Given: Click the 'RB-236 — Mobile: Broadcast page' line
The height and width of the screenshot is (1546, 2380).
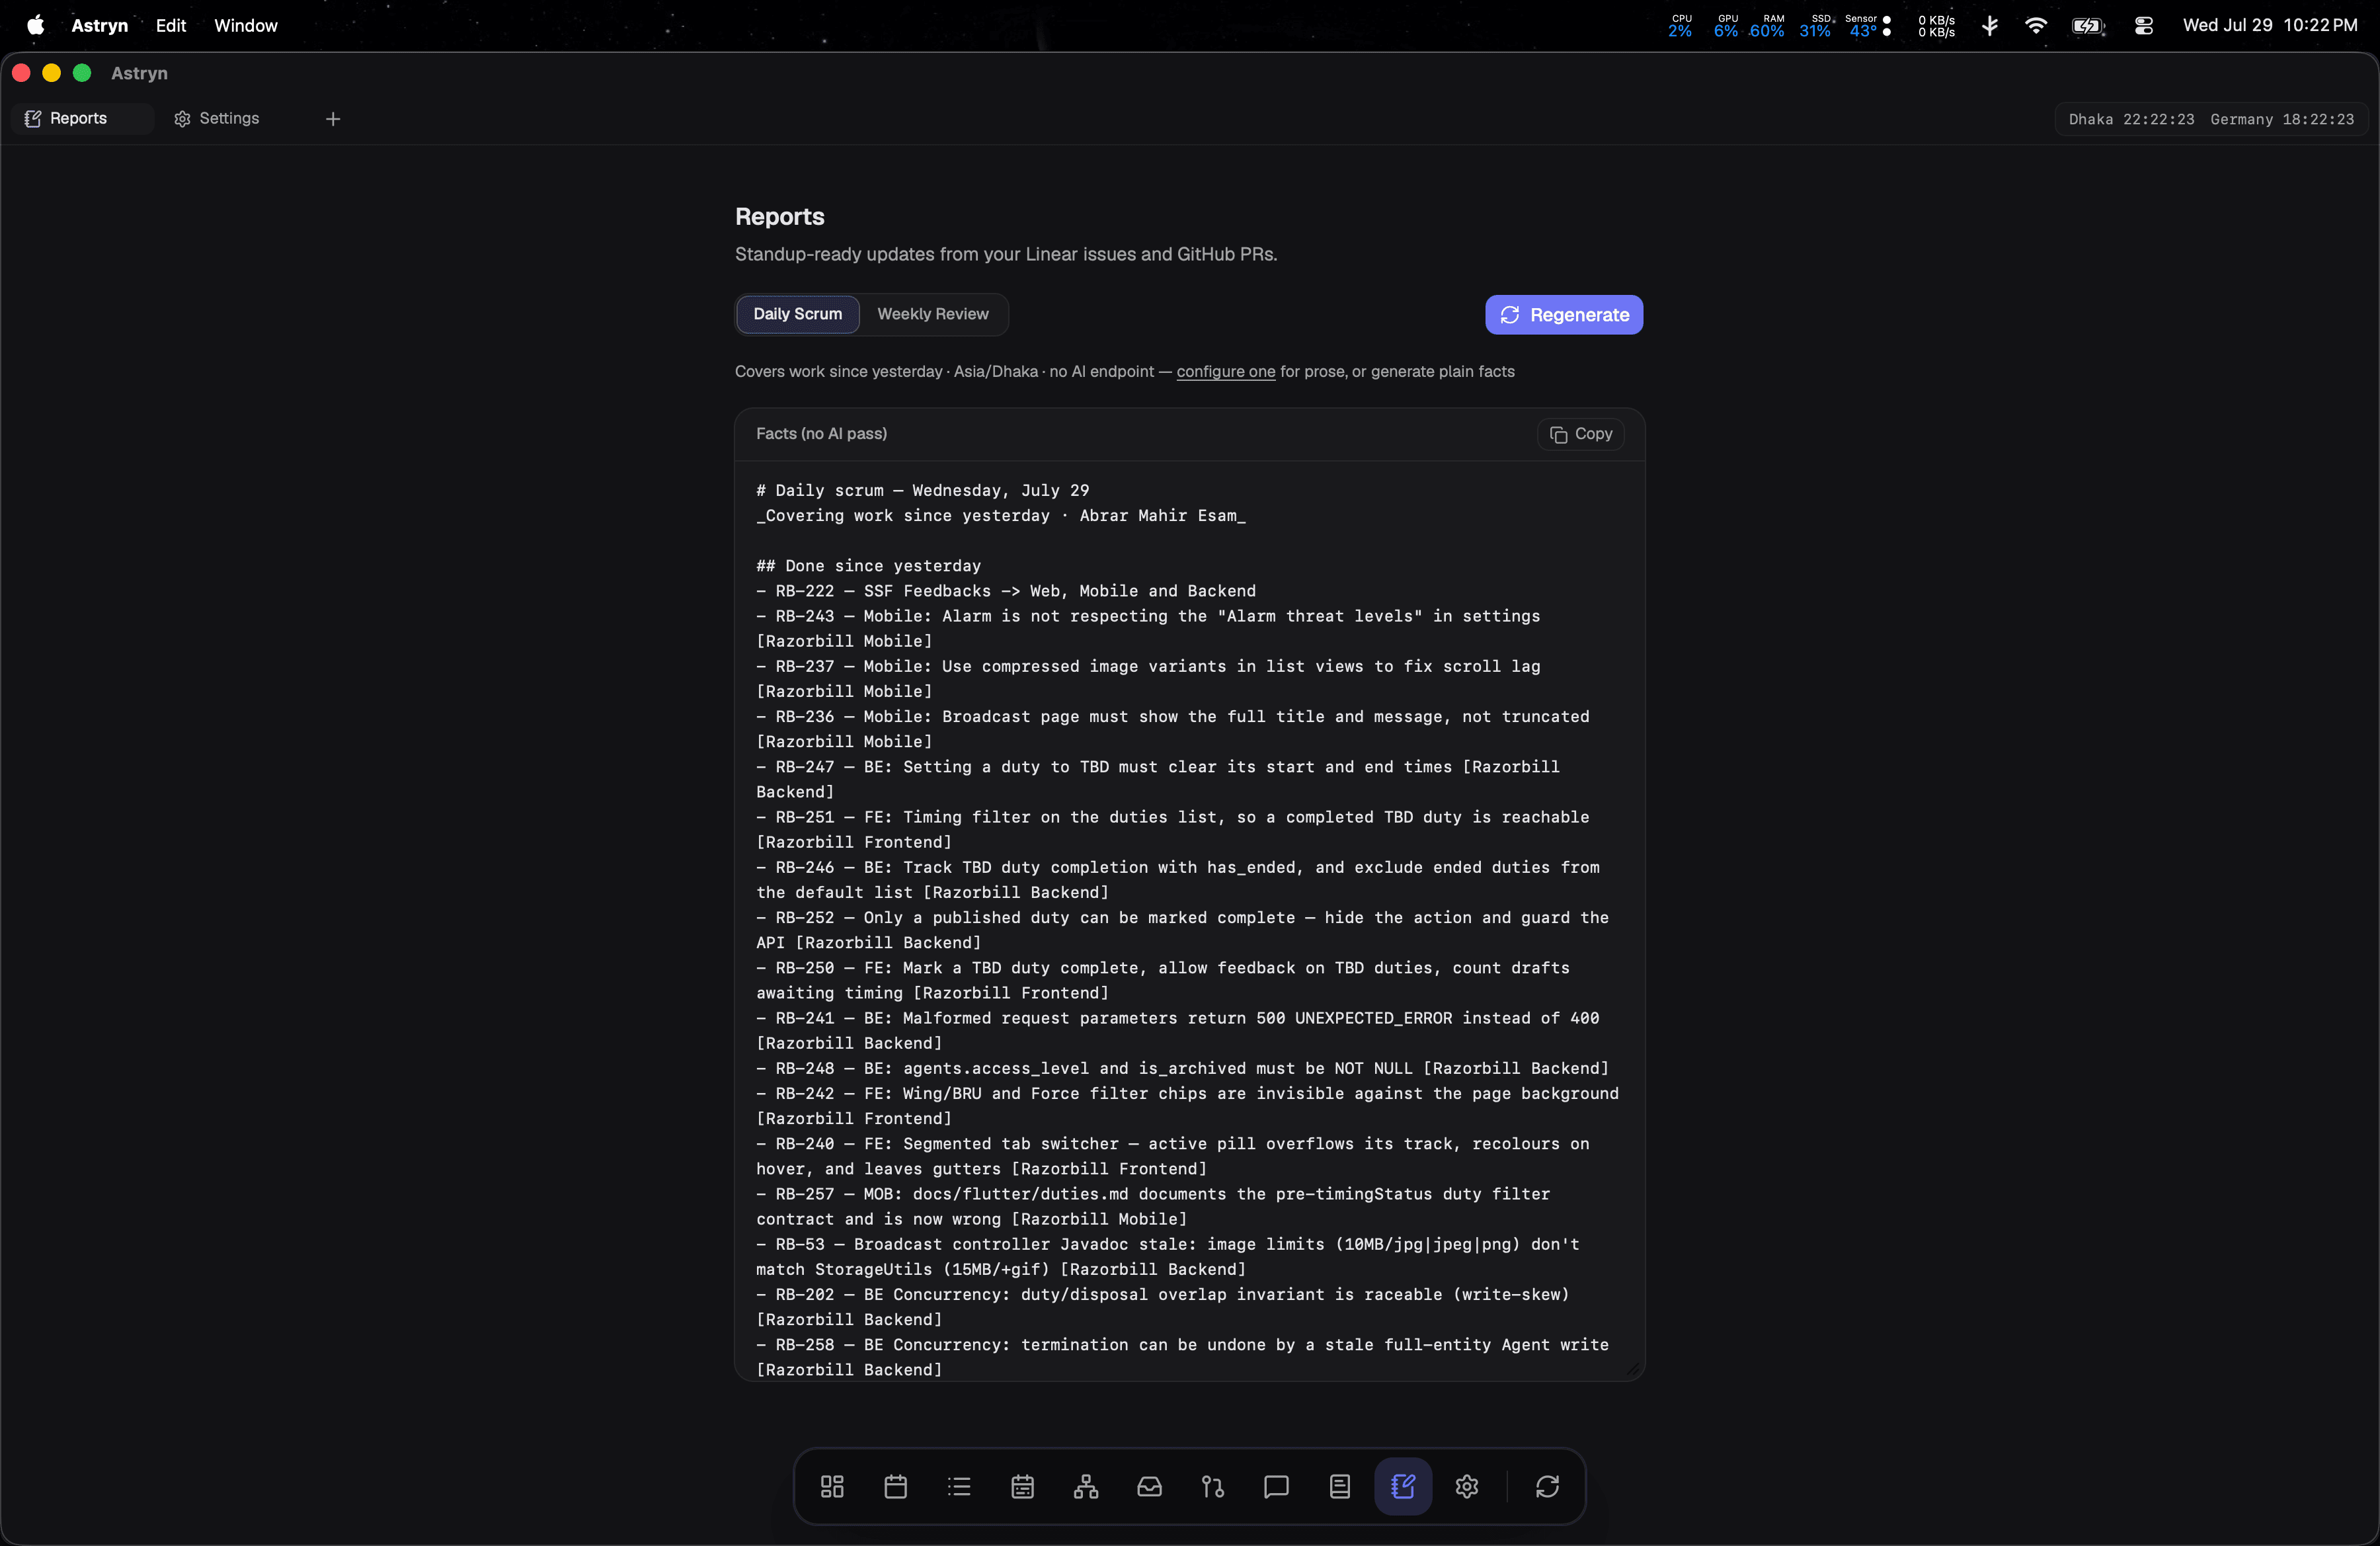Looking at the screenshot, I should 1172,729.
